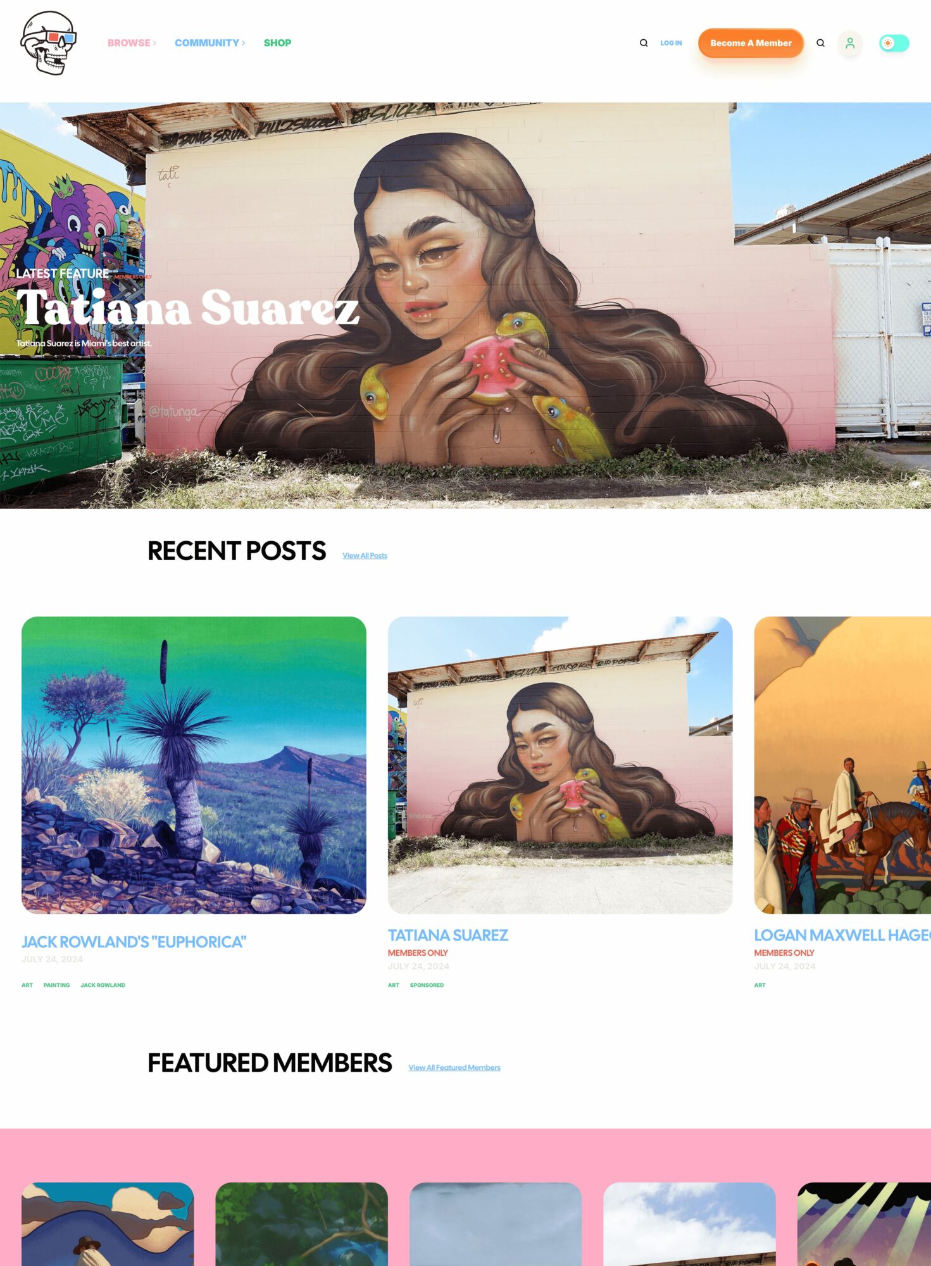931x1266 pixels.
Task: Select the Painting tag under Euphorica
Action: click(57, 985)
